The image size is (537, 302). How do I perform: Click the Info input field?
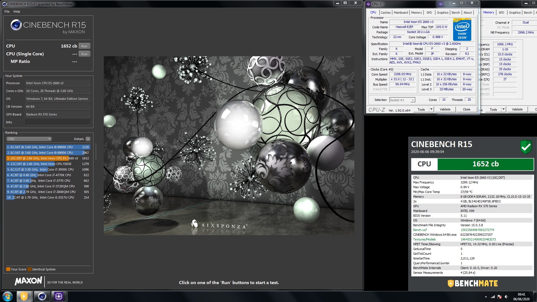(57, 122)
